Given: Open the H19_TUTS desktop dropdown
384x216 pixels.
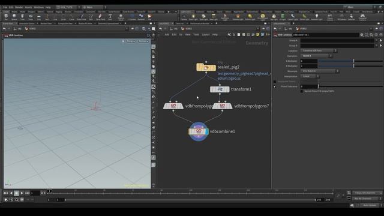Looking at the screenshot, I should pyautogui.click(x=68, y=7).
